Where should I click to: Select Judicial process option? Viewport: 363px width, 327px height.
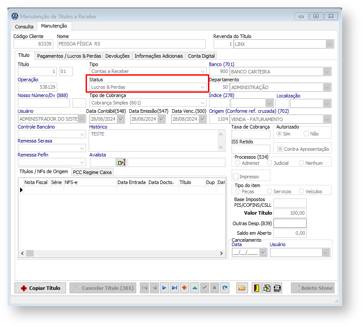[270, 163]
